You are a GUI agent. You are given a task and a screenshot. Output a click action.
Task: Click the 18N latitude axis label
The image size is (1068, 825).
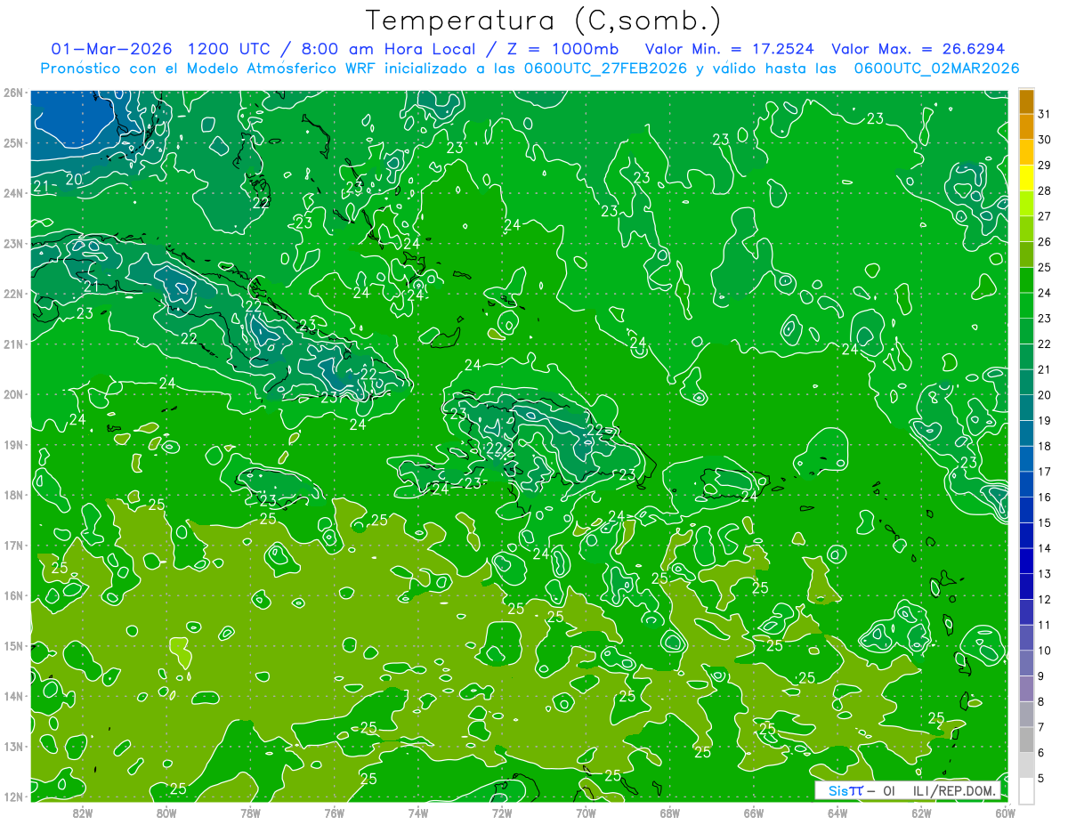click(x=13, y=495)
